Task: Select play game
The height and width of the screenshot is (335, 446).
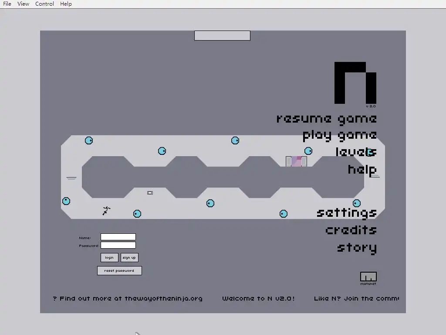Action: tap(340, 136)
